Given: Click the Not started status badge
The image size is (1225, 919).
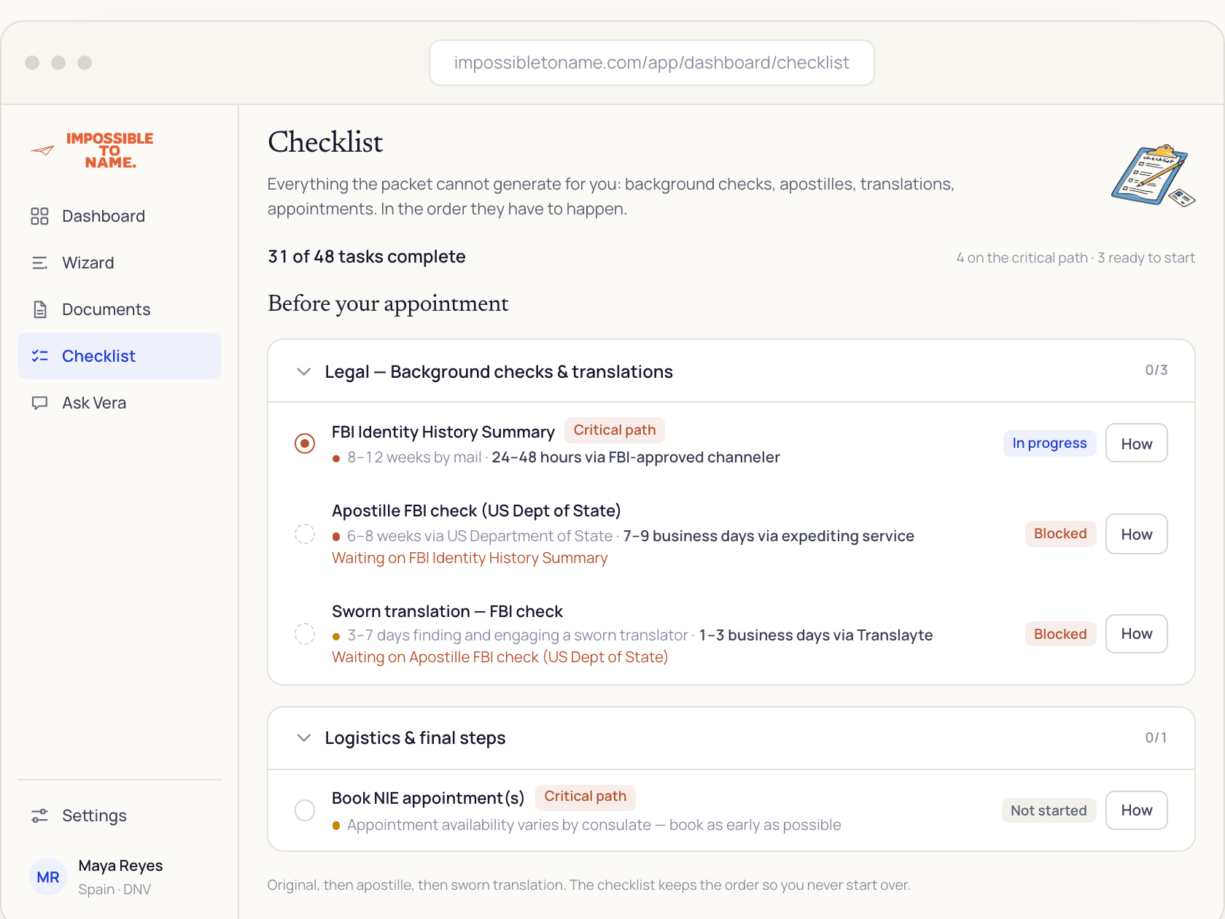Looking at the screenshot, I should pyautogui.click(x=1049, y=810).
